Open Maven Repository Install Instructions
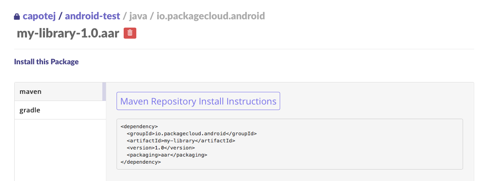 click(198, 101)
